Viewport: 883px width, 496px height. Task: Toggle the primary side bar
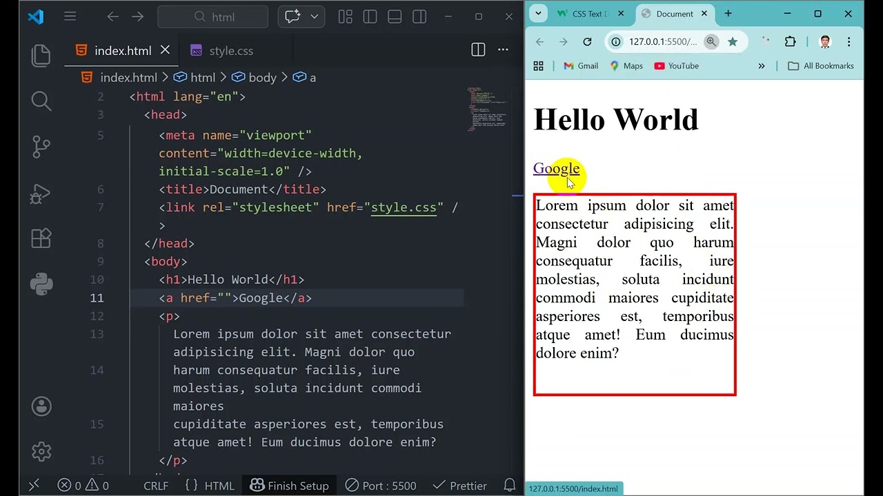click(x=370, y=17)
